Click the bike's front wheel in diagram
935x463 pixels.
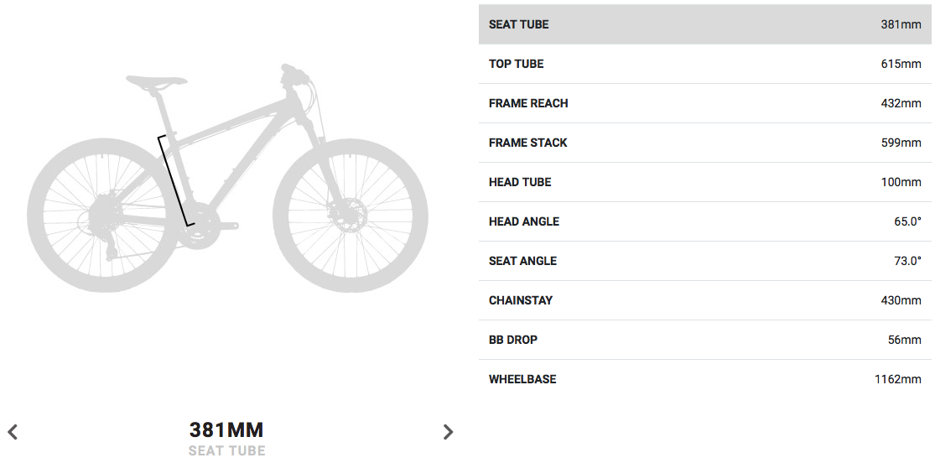pyautogui.click(x=351, y=215)
